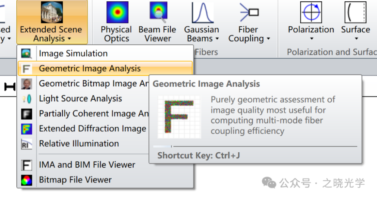Select Partially Coherent Image Analysis entry
377x198 pixels.
pyautogui.click(x=93, y=114)
